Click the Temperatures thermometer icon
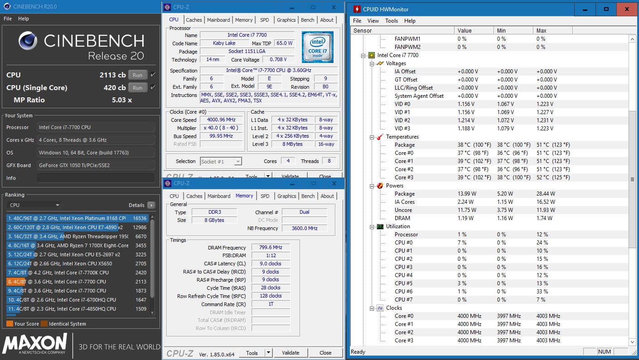 [380, 137]
